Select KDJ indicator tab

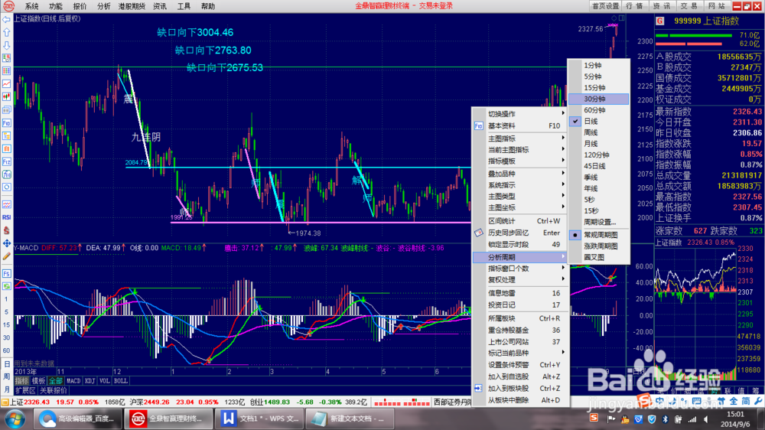click(90, 381)
